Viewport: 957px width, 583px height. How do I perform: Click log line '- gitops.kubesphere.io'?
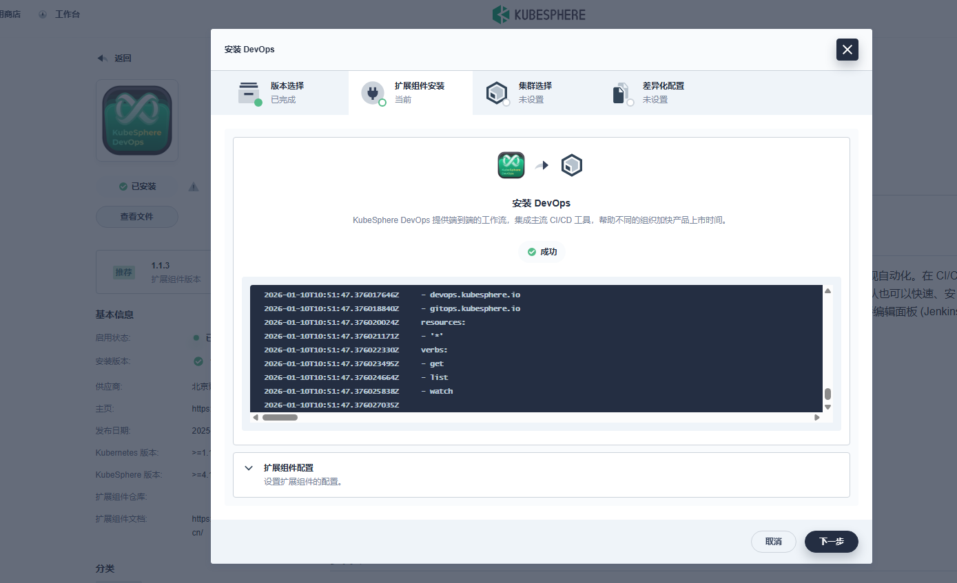point(471,308)
